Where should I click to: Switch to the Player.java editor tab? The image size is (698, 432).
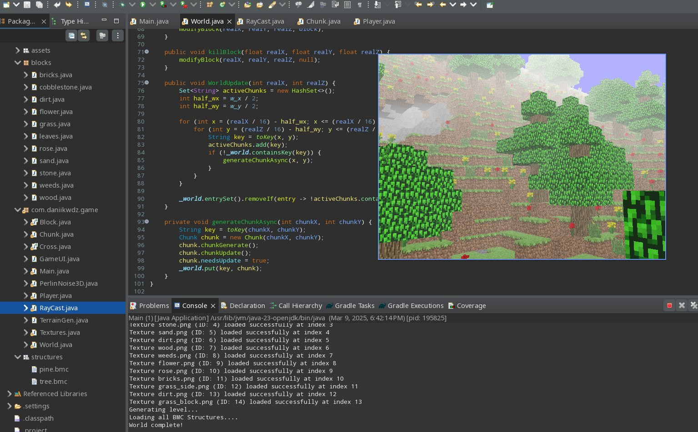coord(375,21)
